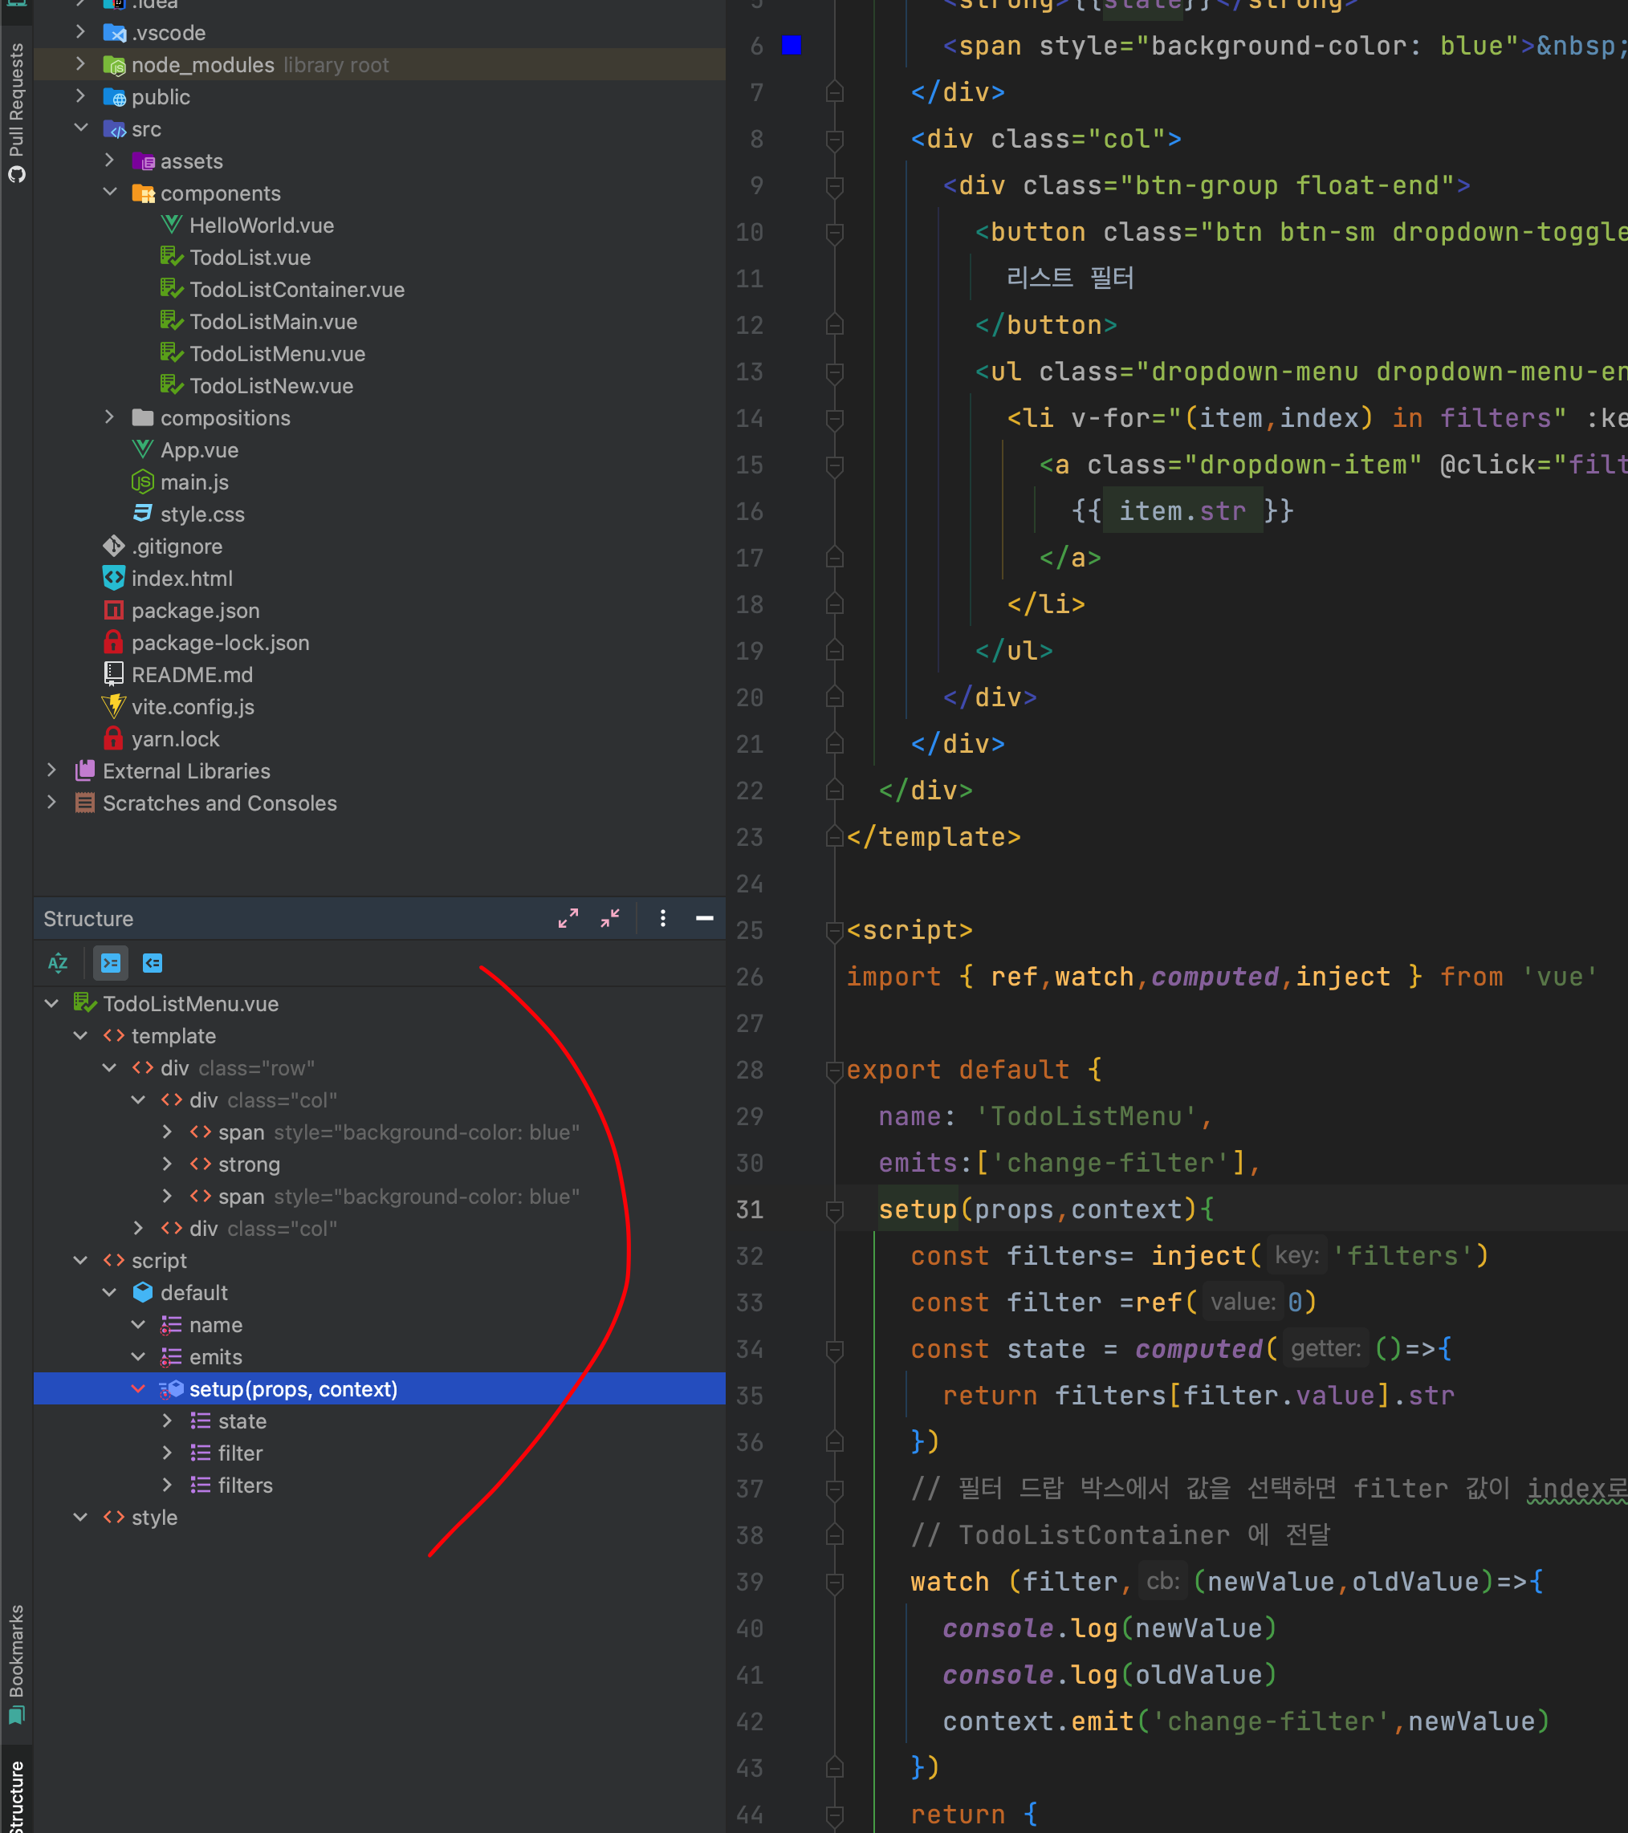The height and width of the screenshot is (1833, 1628).
Task: Click the TodoListMenu.vue icon in the Structure tree
Action: tap(84, 1003)
